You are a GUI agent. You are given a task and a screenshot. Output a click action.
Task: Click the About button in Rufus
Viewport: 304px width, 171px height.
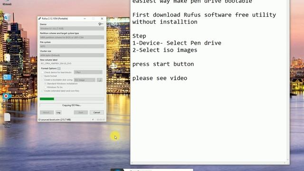tap(47, 113)
